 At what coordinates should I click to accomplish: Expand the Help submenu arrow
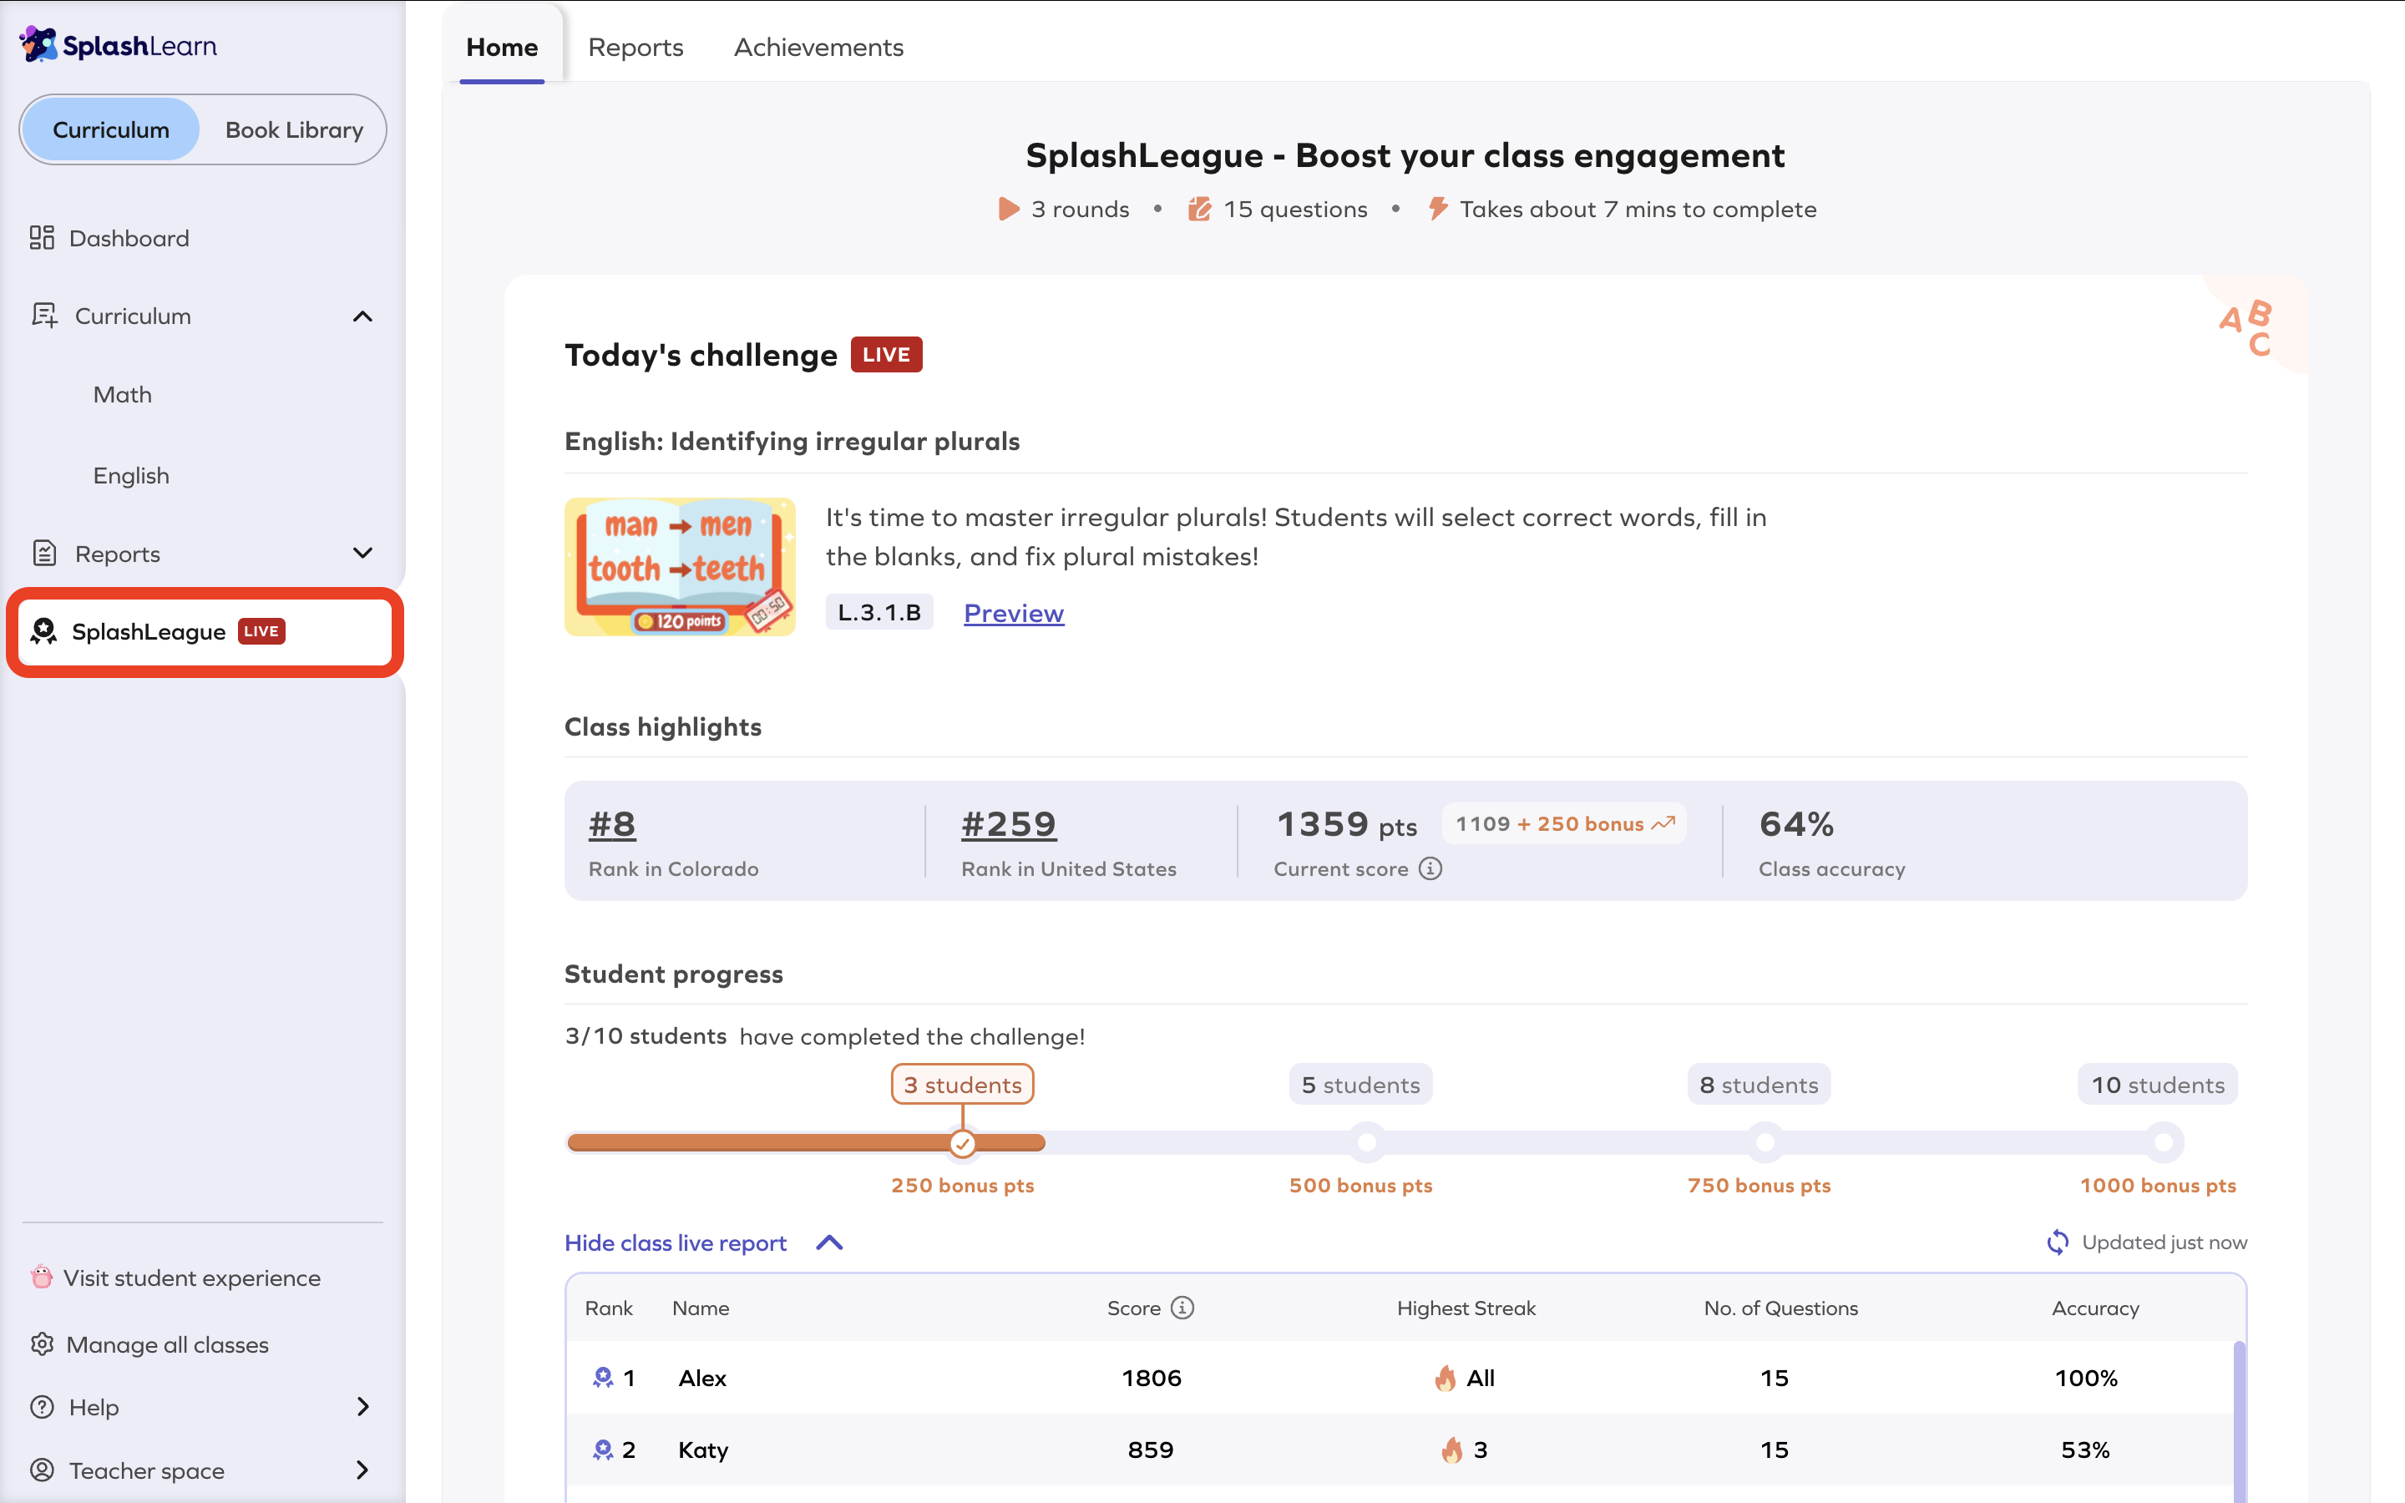362,1407
